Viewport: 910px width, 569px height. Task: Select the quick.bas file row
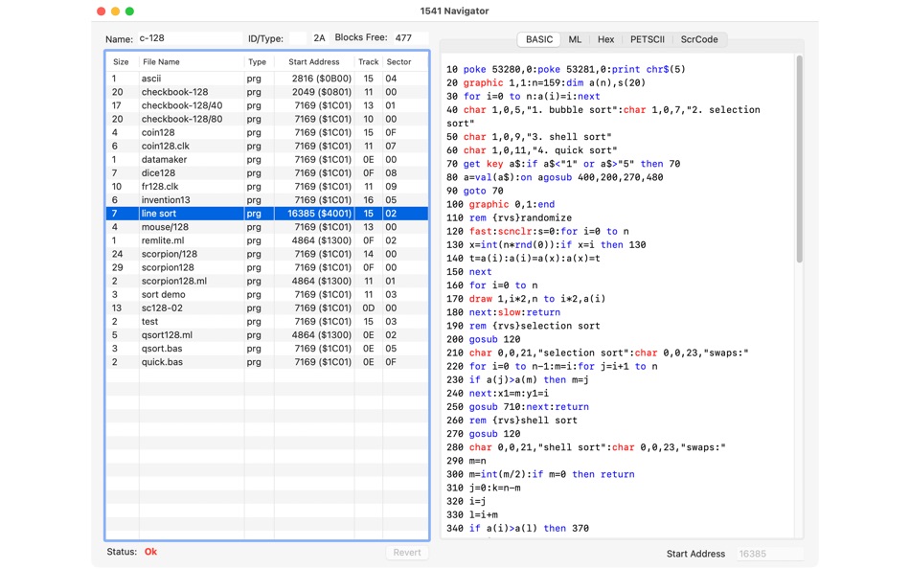pyautogui.click(x=267, y=362)
